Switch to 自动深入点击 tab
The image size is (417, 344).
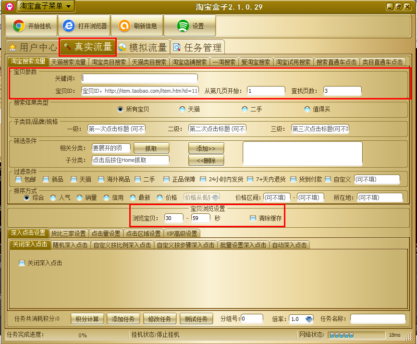290,245
